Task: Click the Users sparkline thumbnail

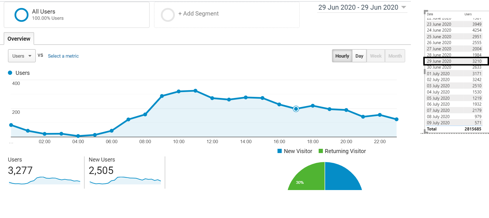Action: 45,180
